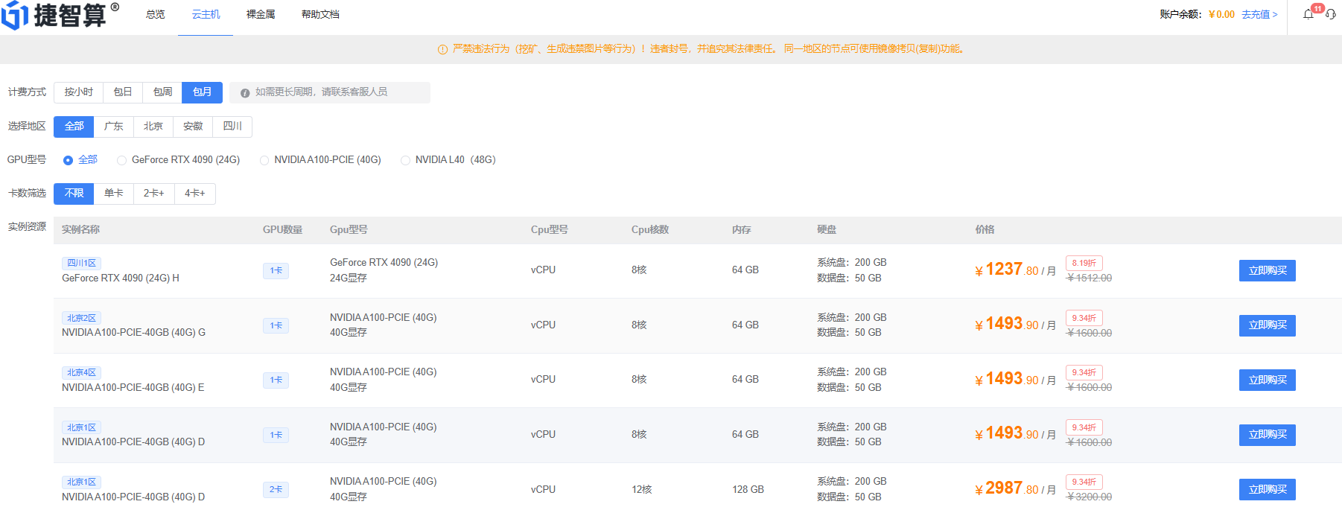Click the Cpu核数 column header
This screenshot has width=1342, height=513.
coord(650,230)
